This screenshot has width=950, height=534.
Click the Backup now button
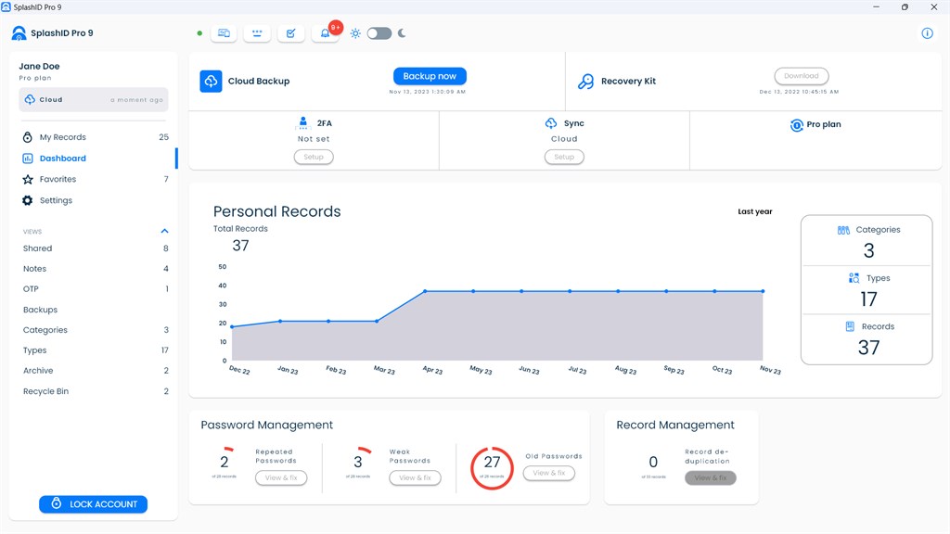pyautogui.click(x=430, y=76)
